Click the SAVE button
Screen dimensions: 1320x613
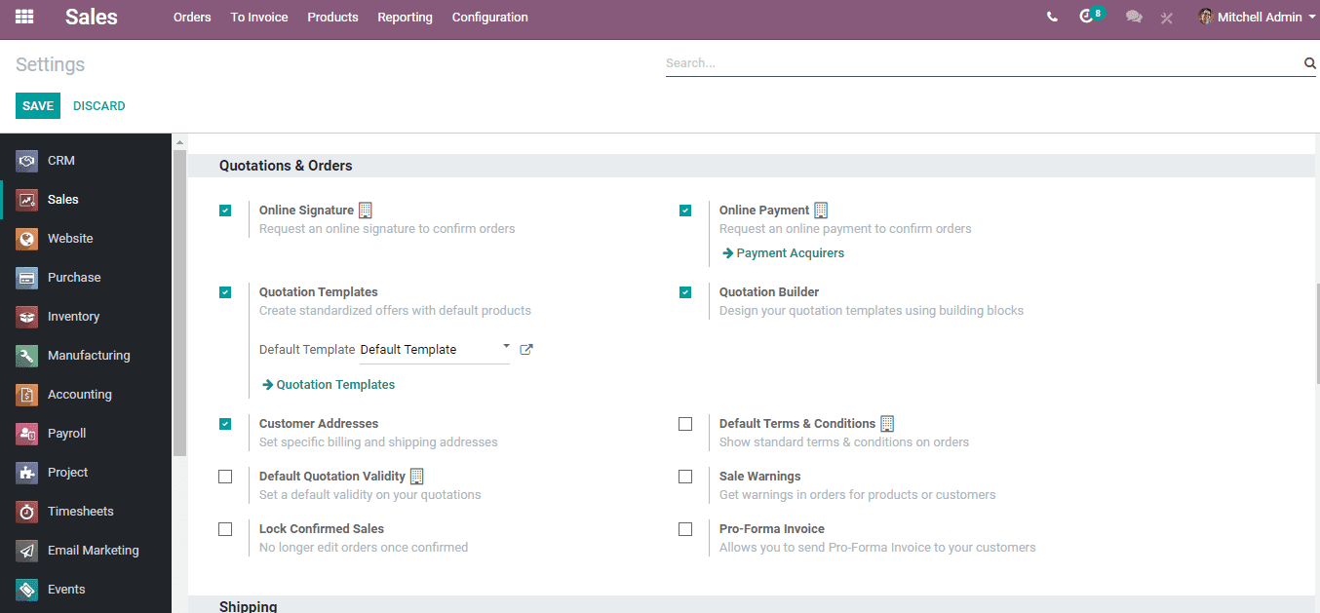click(37, 105)
